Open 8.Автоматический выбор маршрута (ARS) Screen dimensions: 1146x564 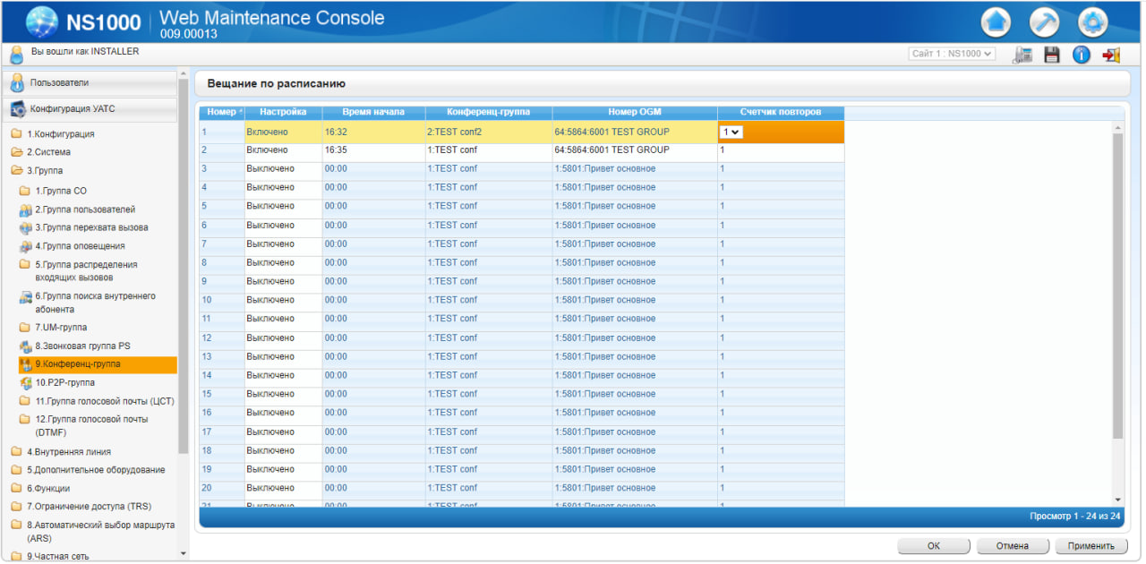pyautogui.click(x=100, y=532)
